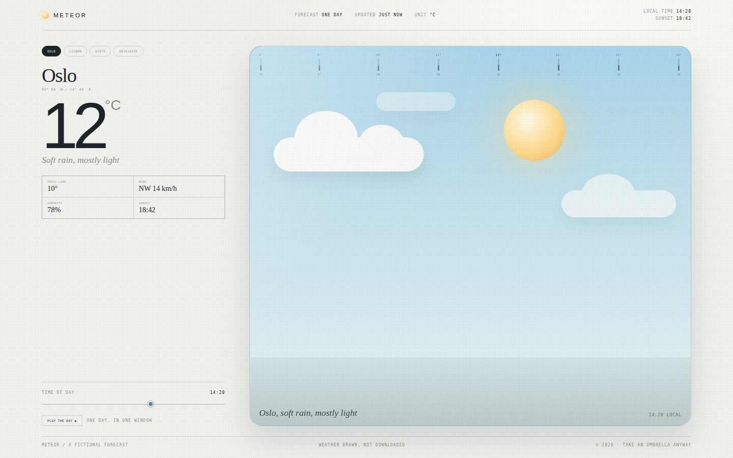
Task: Select the Oslo city tab
Action: (x=51, y=51)
